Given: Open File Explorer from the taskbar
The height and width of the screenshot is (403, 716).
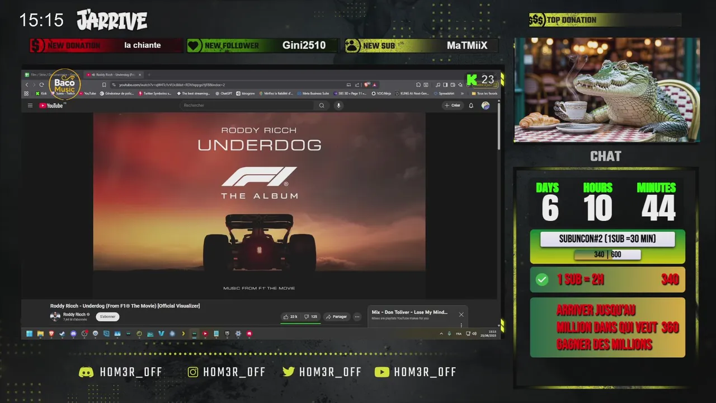Looking at the screenshot, I should pos(40,334).
